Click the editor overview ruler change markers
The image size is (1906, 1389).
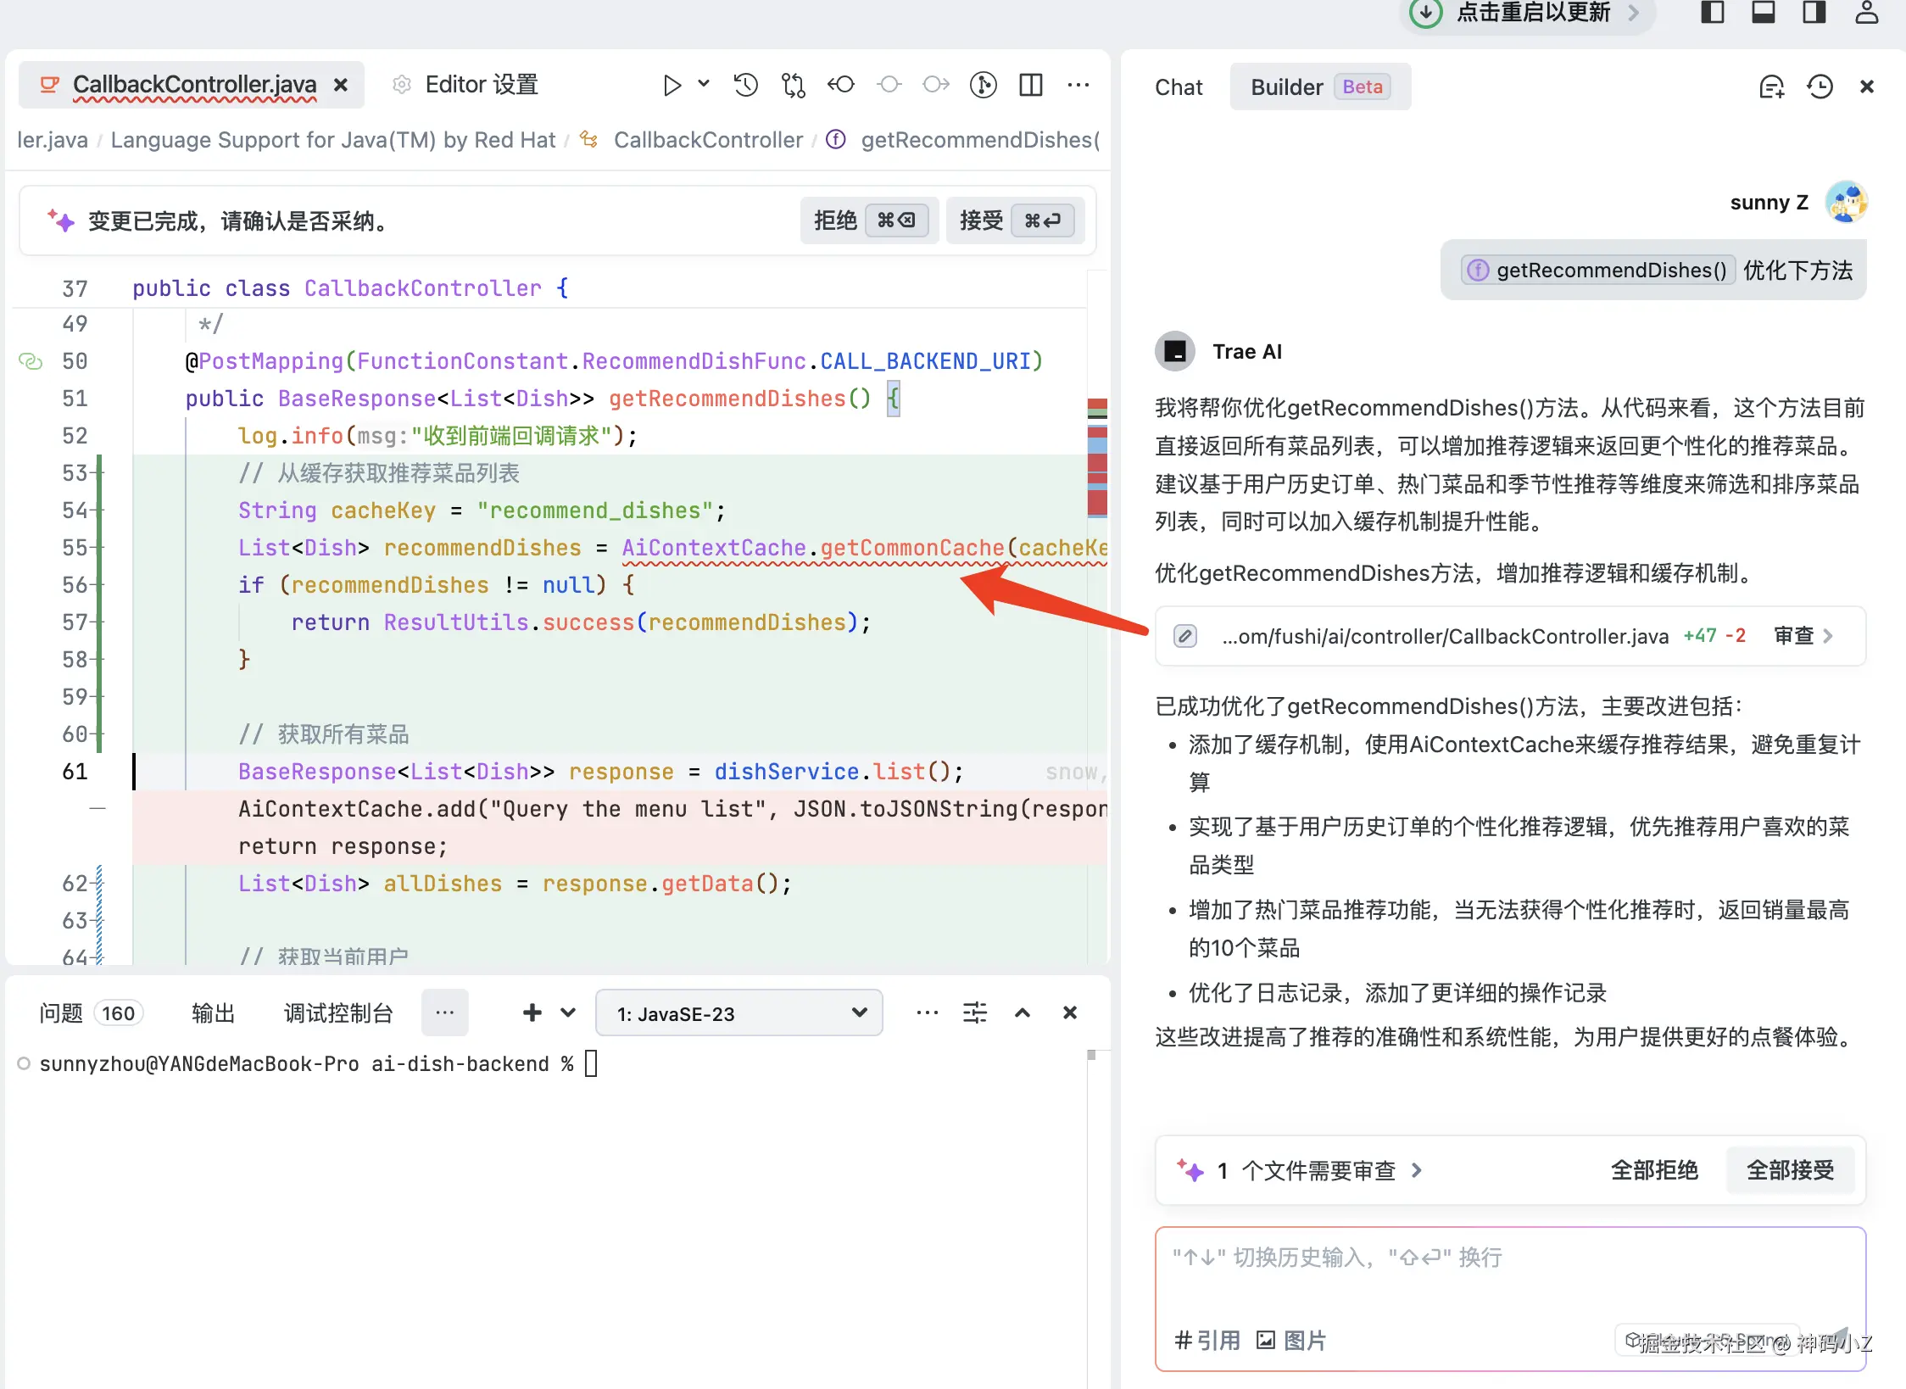coord(1097,458)
